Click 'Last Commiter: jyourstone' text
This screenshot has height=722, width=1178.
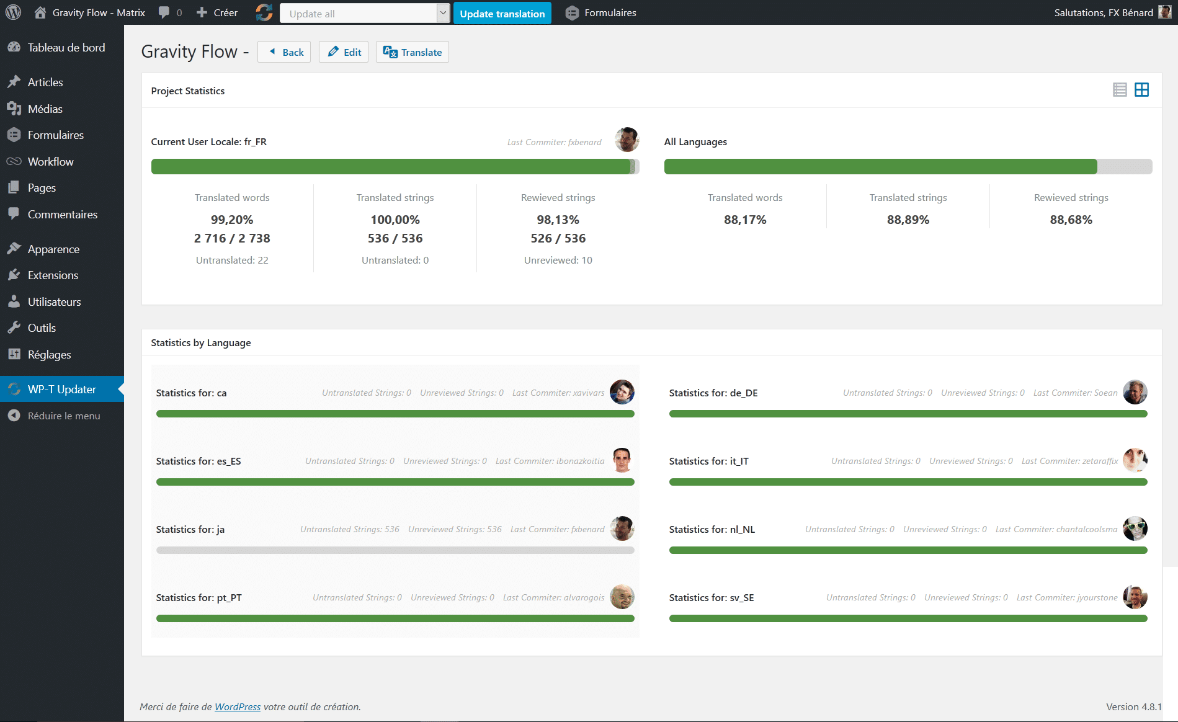click(1067, 597)
